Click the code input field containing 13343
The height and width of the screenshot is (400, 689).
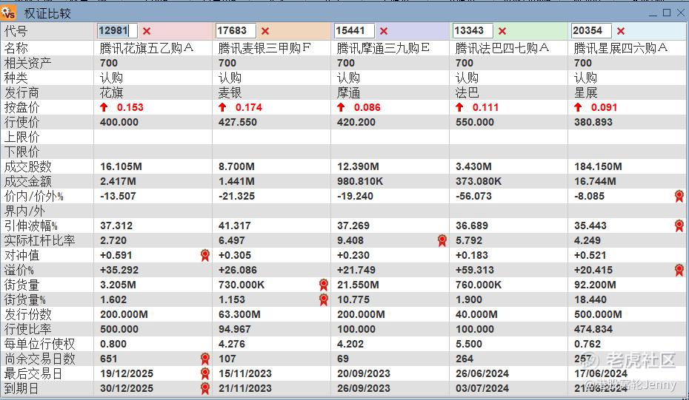(473, 31)
